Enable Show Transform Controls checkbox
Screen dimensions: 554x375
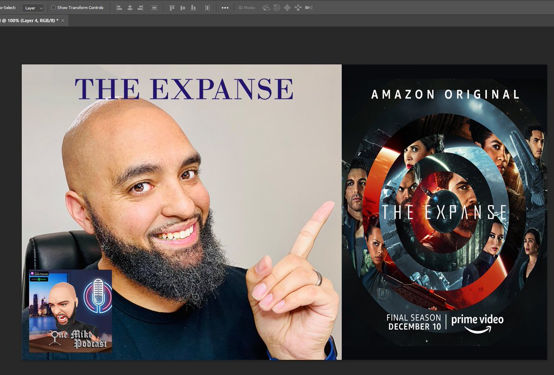tap(53, 8)
